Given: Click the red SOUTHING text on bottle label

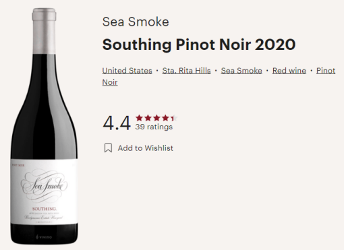Looking at the screenshot, I should coord(44,209).
